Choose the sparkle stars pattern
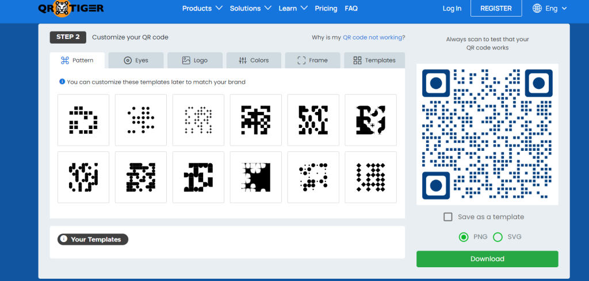 point(198,120)
